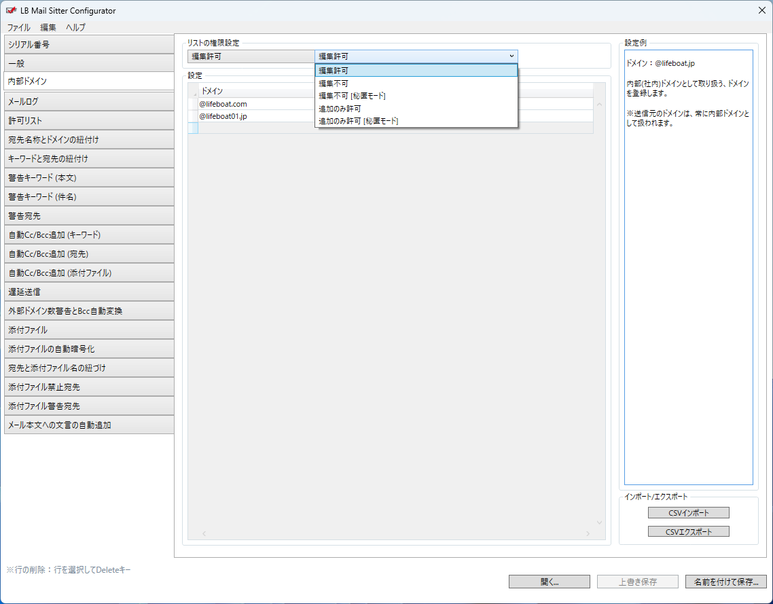The width and height of the screenshot is (773, 604).
Task: Click the CSVインポート button
Action: [x=688, y=513]
